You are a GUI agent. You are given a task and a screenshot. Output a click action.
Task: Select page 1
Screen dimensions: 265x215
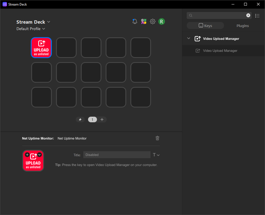pyautogui.click(x=92, y=119)
